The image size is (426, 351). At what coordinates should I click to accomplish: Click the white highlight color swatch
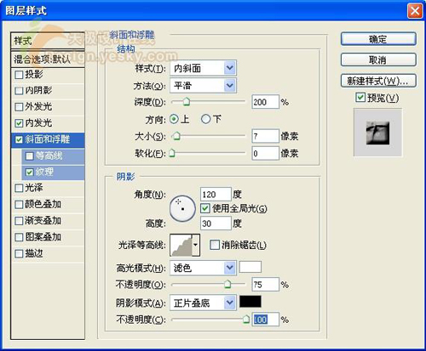pos(250,267)
